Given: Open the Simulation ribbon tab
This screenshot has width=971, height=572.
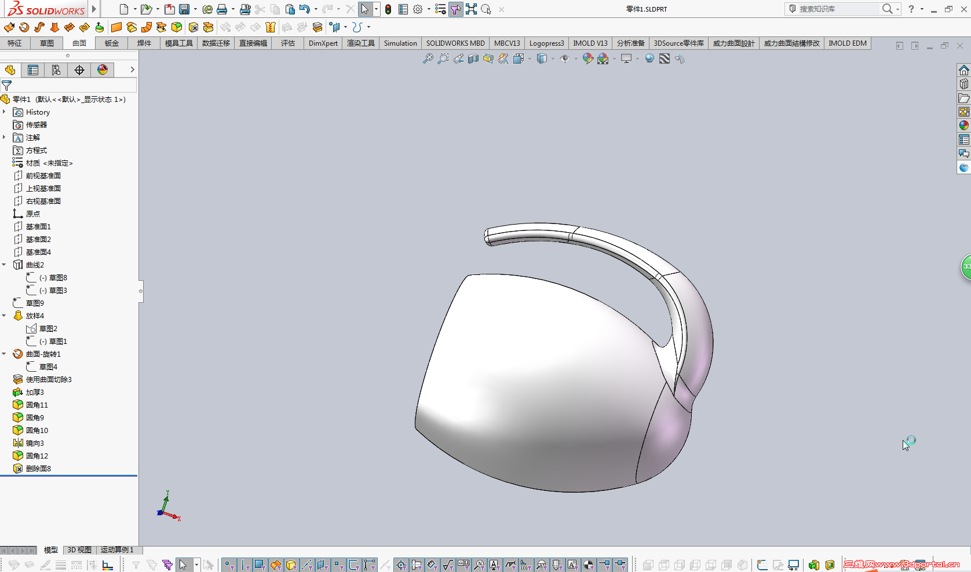Looking at the screenshot, I should point(400,43).
